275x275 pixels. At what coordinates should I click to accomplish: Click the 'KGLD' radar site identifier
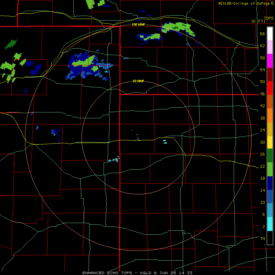pos(146,273)
